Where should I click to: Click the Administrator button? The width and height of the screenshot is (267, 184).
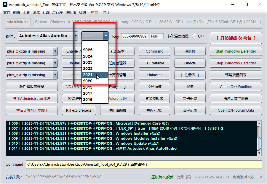point(18,22)
